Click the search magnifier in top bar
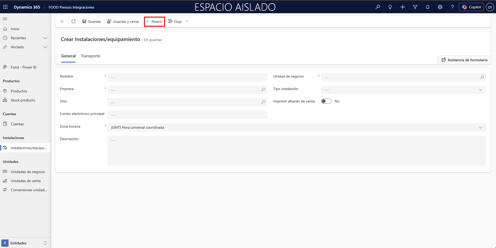Screen dimensions: 496x248 click(x=378, y=7)
